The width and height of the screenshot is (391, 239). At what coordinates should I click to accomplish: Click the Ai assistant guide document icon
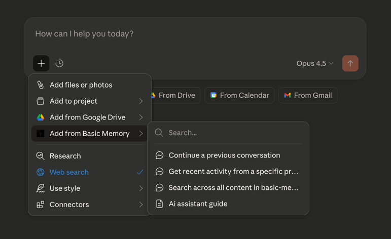point(159,204)
